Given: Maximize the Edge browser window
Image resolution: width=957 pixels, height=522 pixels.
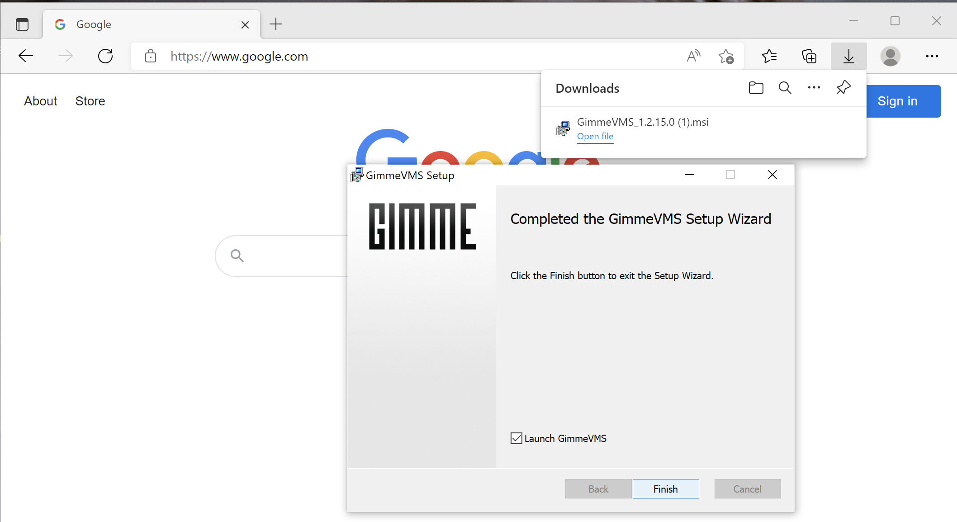Looking at the screenshot, I should point(895,21).
